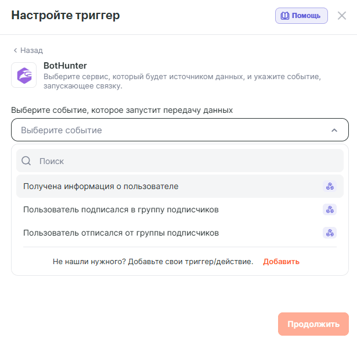Click the magnifier search icon
Screen dimensions: 357x338
click(26, 161)
